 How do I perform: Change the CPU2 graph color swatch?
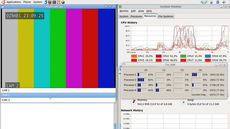pyautogui.click(x=159, y=56)
